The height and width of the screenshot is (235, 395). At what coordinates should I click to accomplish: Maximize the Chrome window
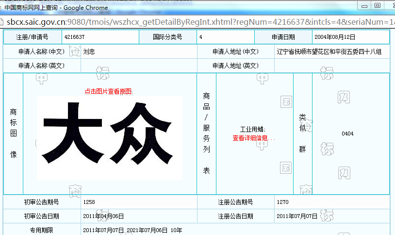[x=378, y=5]
